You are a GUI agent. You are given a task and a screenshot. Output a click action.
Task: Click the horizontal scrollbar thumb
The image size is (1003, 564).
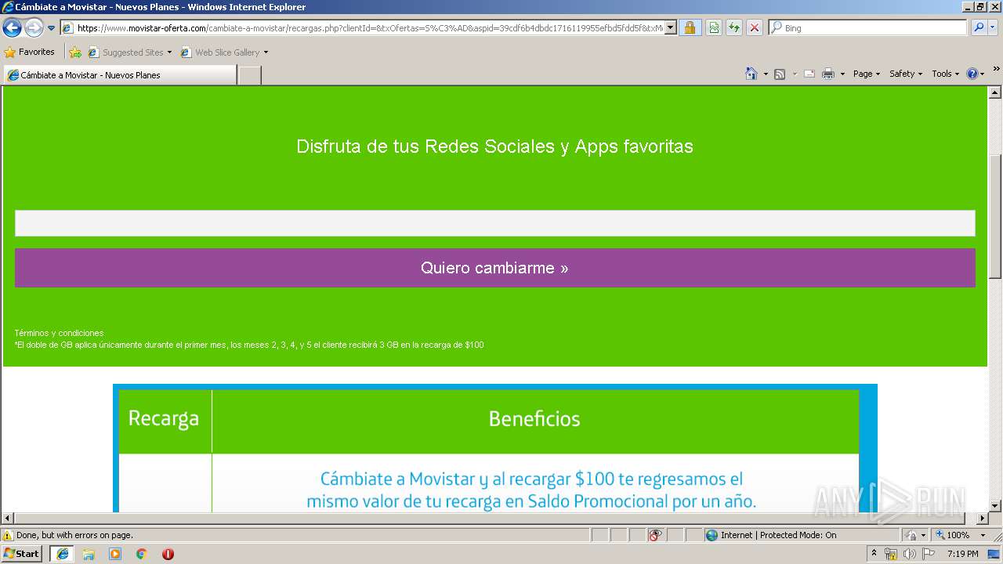[490, 519]
